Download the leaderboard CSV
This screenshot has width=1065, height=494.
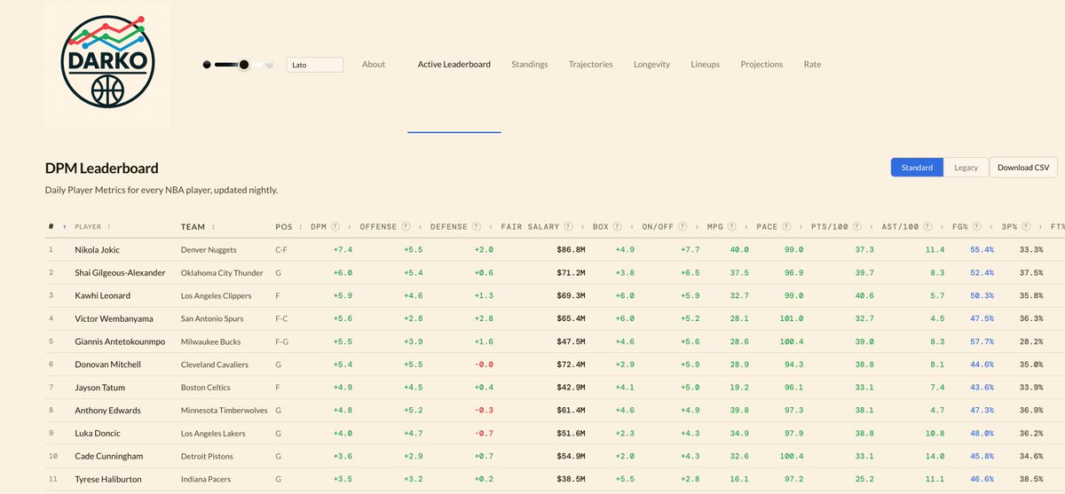[1023, 167]
